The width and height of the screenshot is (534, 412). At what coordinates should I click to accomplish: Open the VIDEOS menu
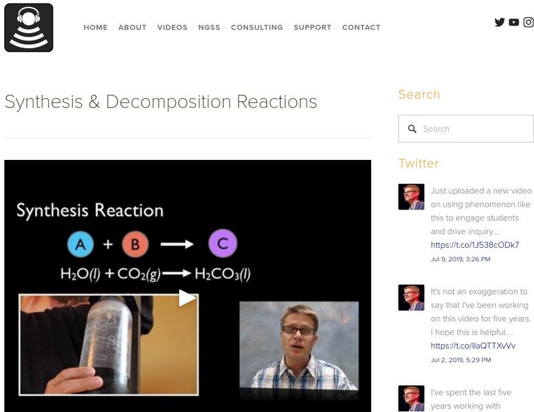[173, 27]
